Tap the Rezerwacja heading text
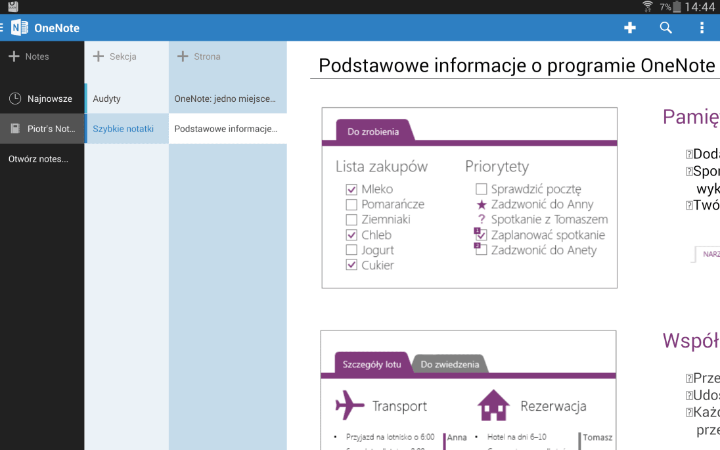Image resolution: width=720 pixels, height=450 pixels. click(553, 407)
